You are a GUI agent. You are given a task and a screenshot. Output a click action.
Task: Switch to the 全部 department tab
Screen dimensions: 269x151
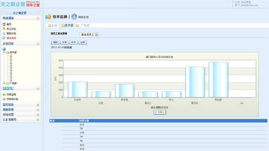pos(53,25)
